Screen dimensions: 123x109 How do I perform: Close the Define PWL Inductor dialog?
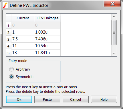pyautogui.click(x=112, y=4)
